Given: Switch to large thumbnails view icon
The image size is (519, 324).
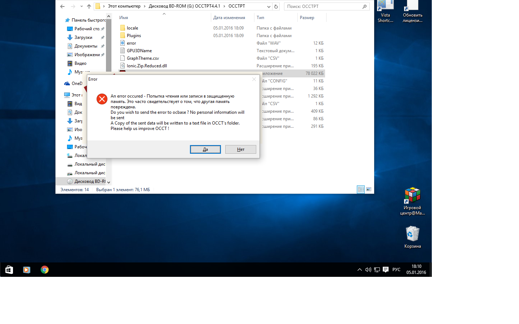Looking at the screenshot, I should (369, 189).
